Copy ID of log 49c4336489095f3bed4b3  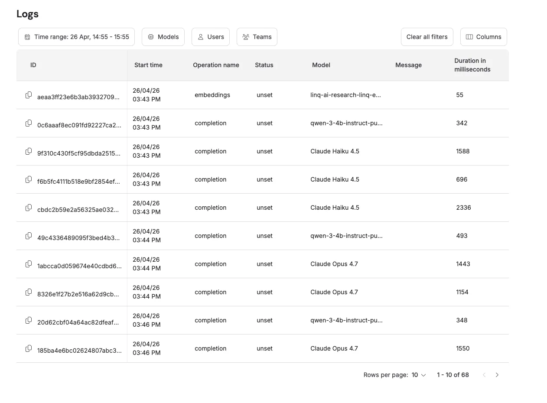[x=29, y=236]
